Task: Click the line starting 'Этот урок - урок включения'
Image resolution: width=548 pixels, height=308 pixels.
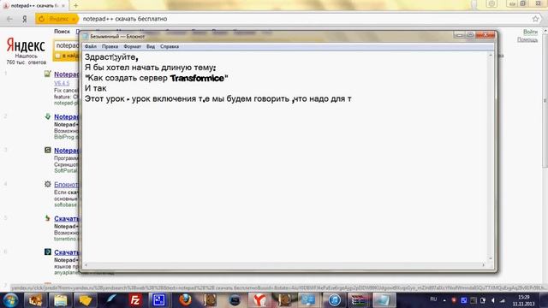Action: click(218, 99)
